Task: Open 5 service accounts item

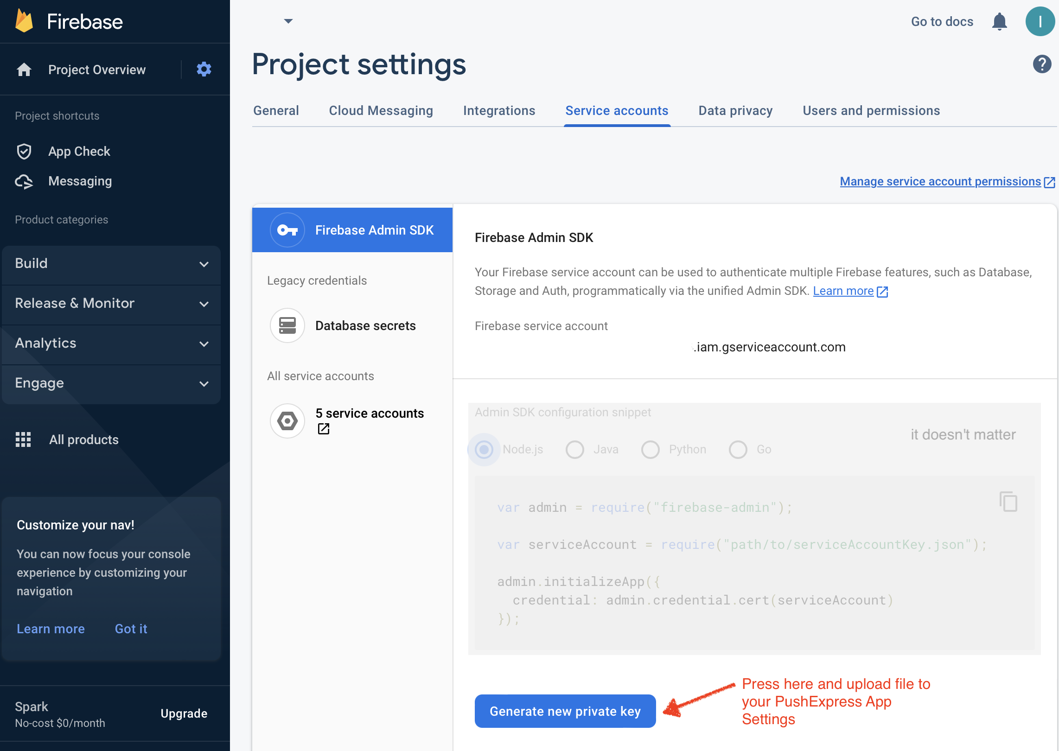Action: pos(352,421)
